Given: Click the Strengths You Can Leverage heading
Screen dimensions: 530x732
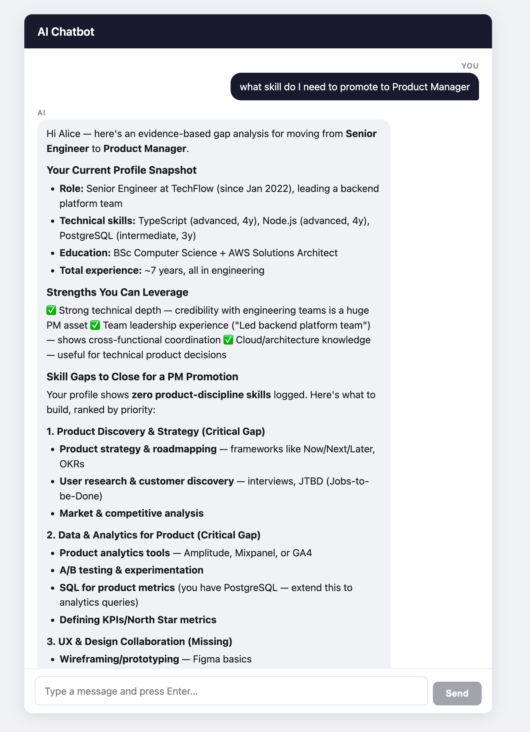Looking at the screenshot, I should point(117,292).
